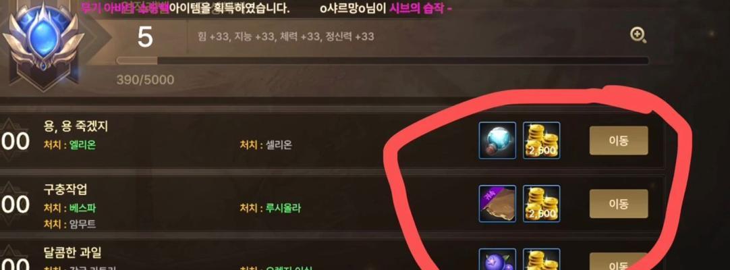Click 이동 button for 구충작업 quest
Screen dimensions: 730x270
[x=619, y=203]
